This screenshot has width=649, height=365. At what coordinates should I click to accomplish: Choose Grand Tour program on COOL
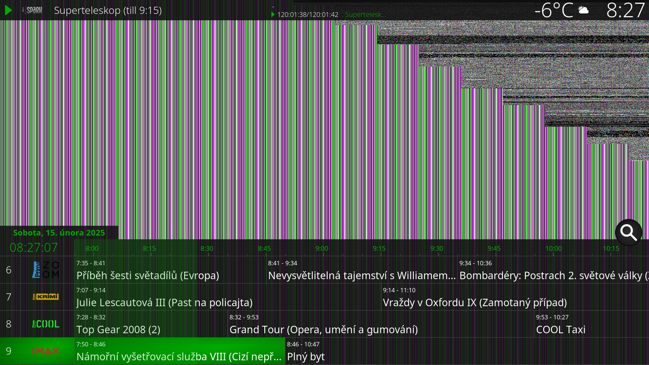[323, 329]
